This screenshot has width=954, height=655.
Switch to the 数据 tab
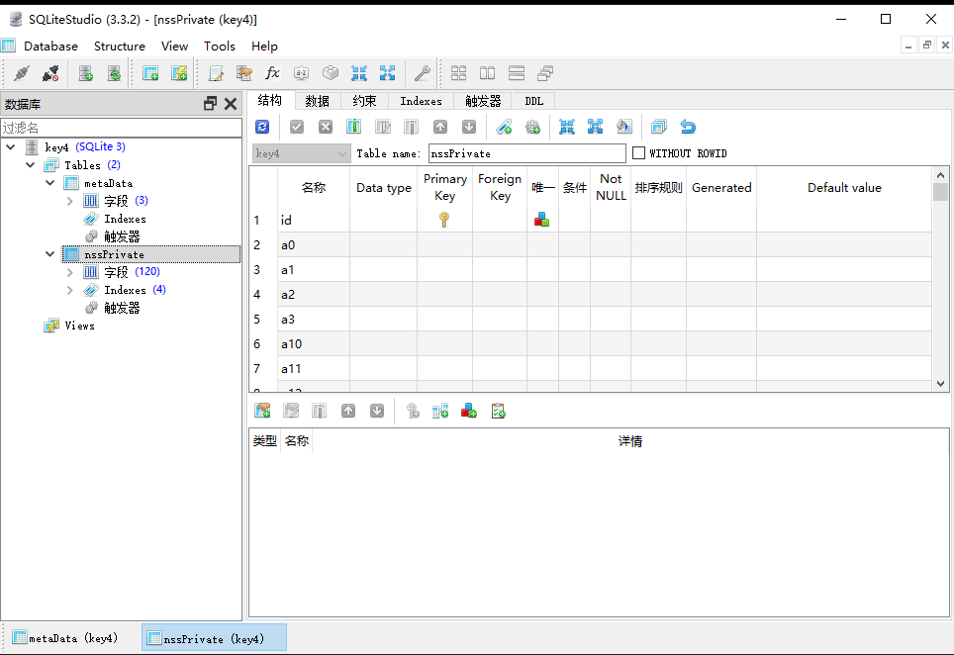click(x=317, y=101)
